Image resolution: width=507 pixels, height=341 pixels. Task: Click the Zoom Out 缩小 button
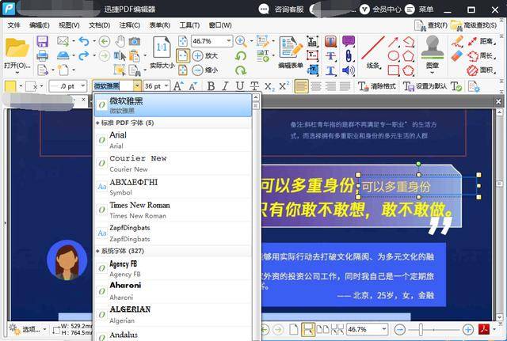205,70
